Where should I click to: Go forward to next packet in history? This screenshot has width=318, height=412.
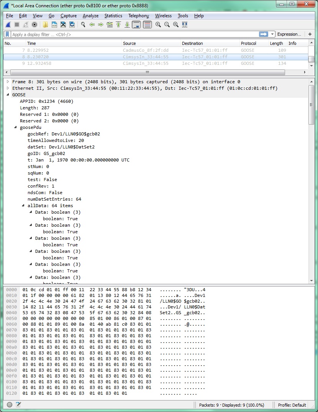click(x=101, y=25)
